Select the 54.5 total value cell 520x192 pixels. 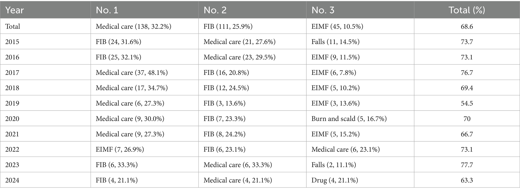(467, 103)
